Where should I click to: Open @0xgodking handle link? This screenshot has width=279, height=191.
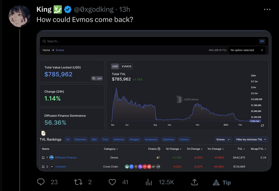(94, 9)
